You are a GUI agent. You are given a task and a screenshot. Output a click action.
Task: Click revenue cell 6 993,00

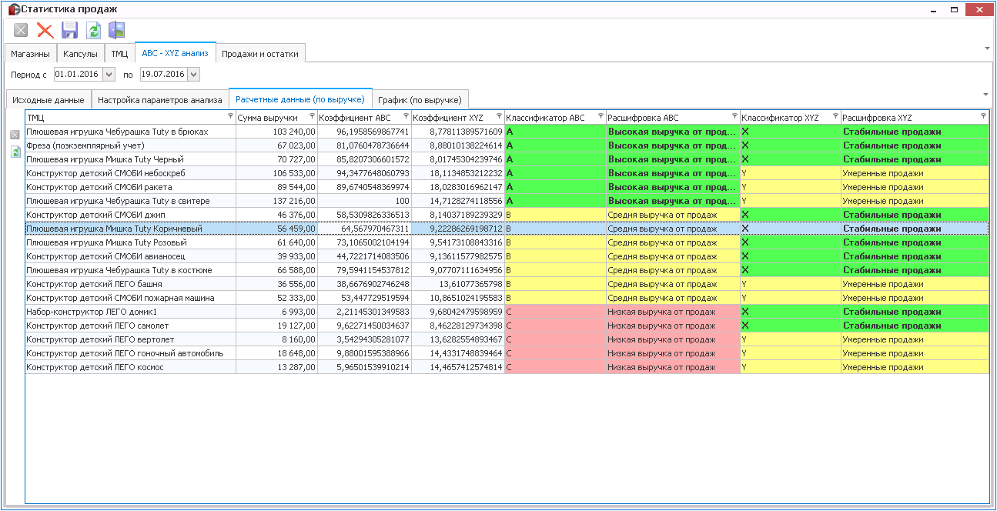coord(276,312)
